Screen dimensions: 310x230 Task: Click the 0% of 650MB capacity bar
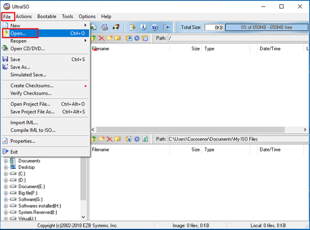pos(267,27)
